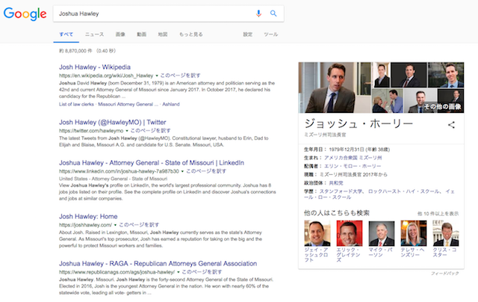Expand dropdown arrow beside the LinkedIn URL
The height and width of the screenshot is (302, 478).
click(182, 171)
